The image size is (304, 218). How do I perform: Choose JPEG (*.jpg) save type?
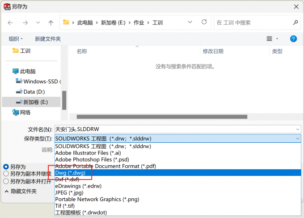[x=178, y=192]
